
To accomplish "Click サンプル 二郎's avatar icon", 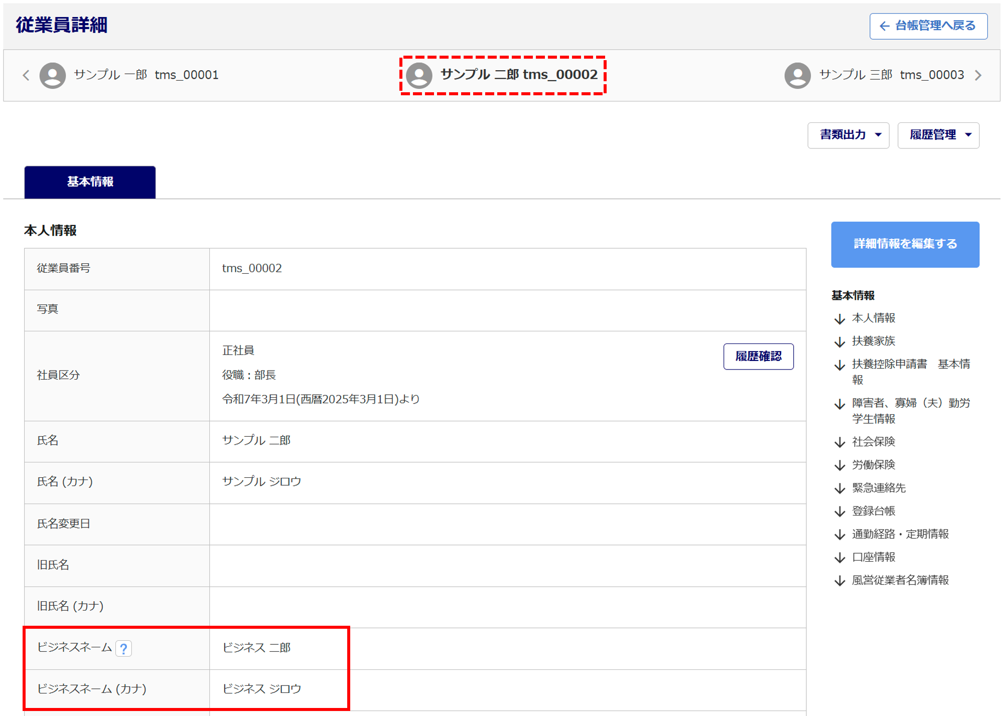I will tap(419, 75).
